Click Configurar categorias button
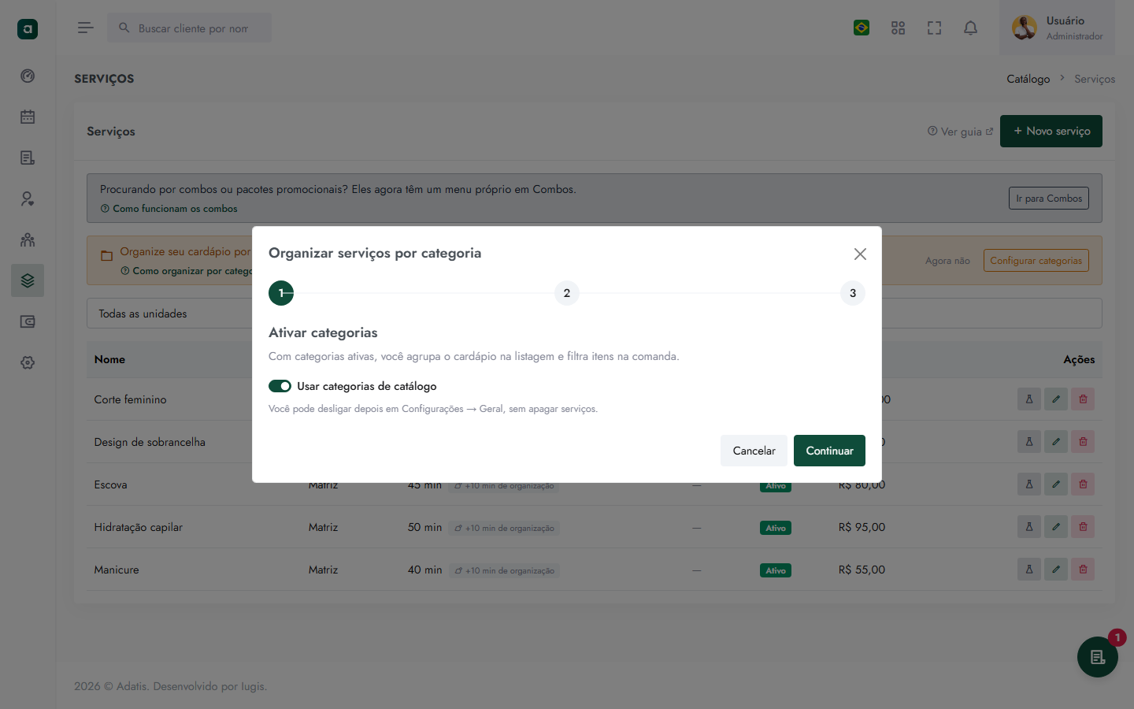 pyautogui.click(x=1036, y=261)
